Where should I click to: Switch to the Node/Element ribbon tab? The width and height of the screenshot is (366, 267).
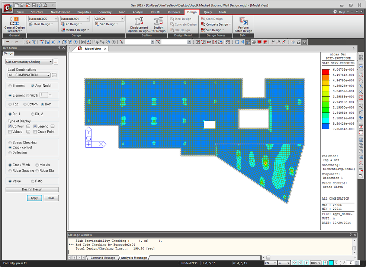tap(60, 12)
